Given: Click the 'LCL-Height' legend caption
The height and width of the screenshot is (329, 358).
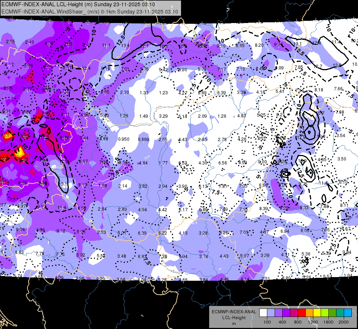Looking at the screenshot, I should 234,318.
